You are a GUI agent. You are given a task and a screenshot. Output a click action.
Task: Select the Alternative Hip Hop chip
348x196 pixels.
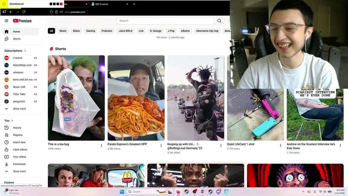pos(207,31)
